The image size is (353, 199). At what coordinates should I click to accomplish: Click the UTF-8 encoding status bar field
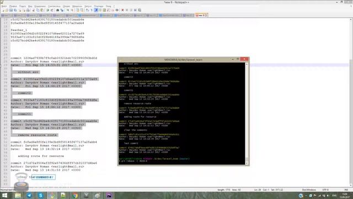(325, 190)
